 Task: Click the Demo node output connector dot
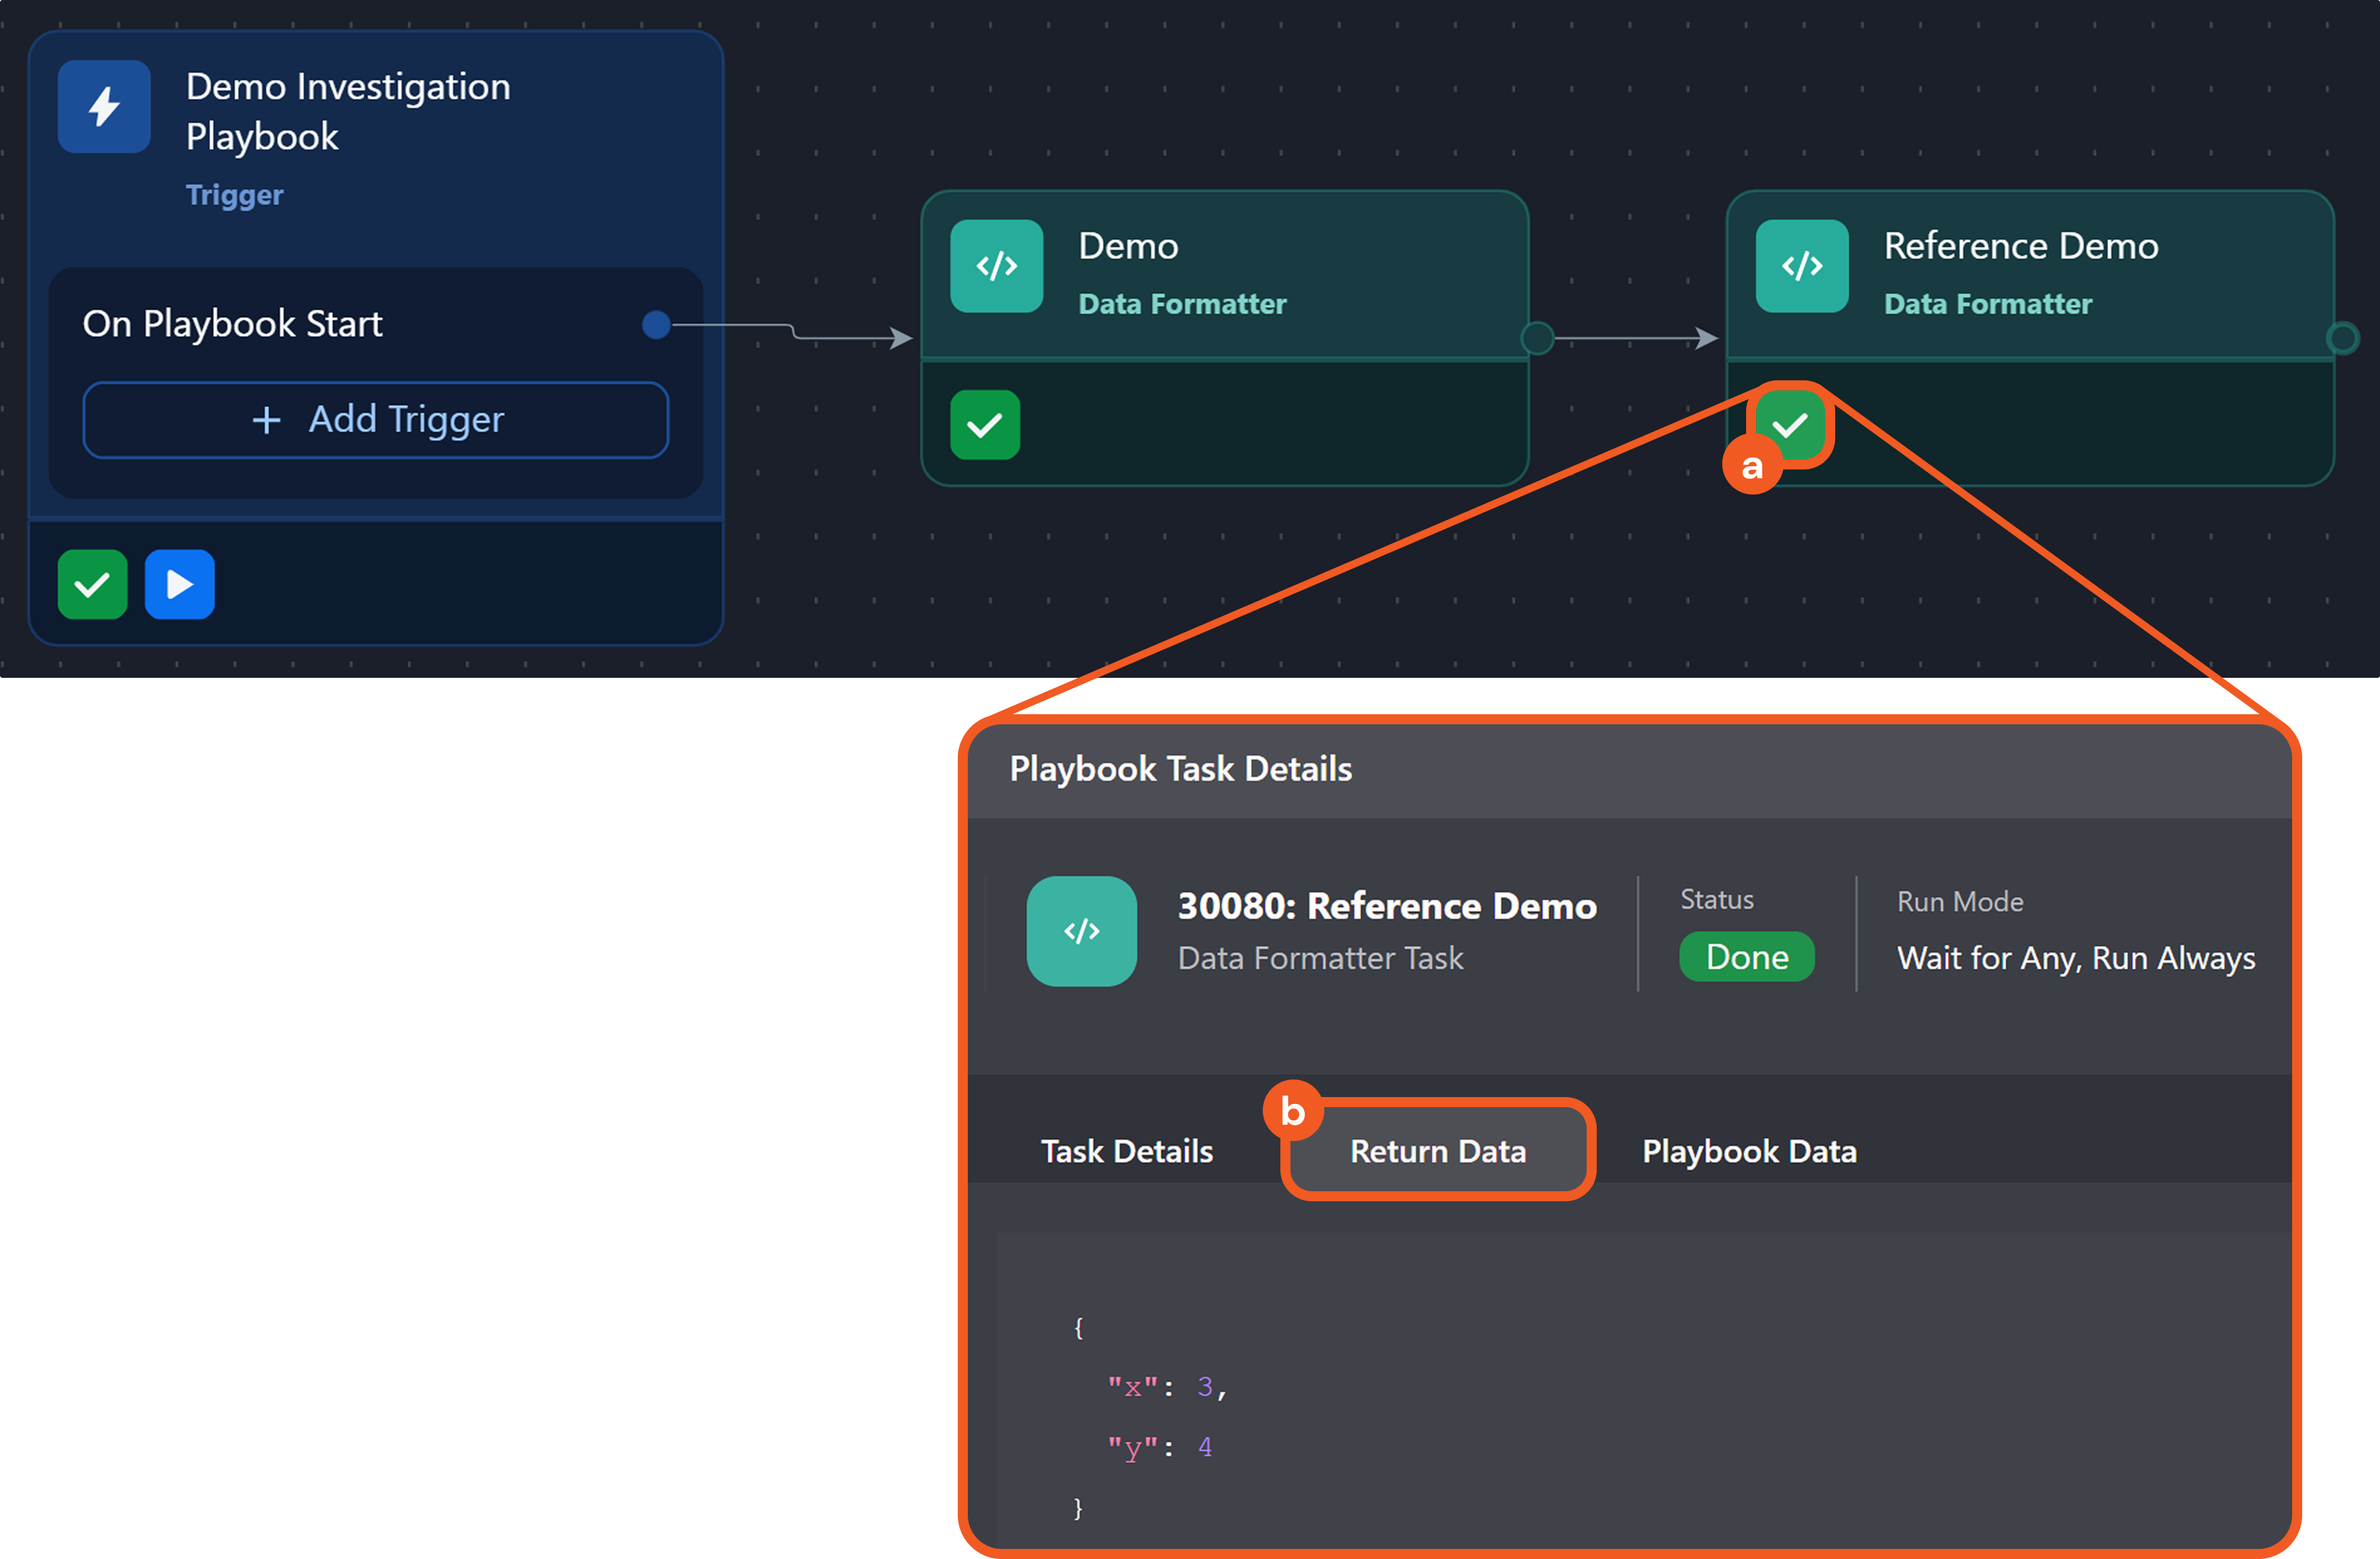[x=1537, y=339]
